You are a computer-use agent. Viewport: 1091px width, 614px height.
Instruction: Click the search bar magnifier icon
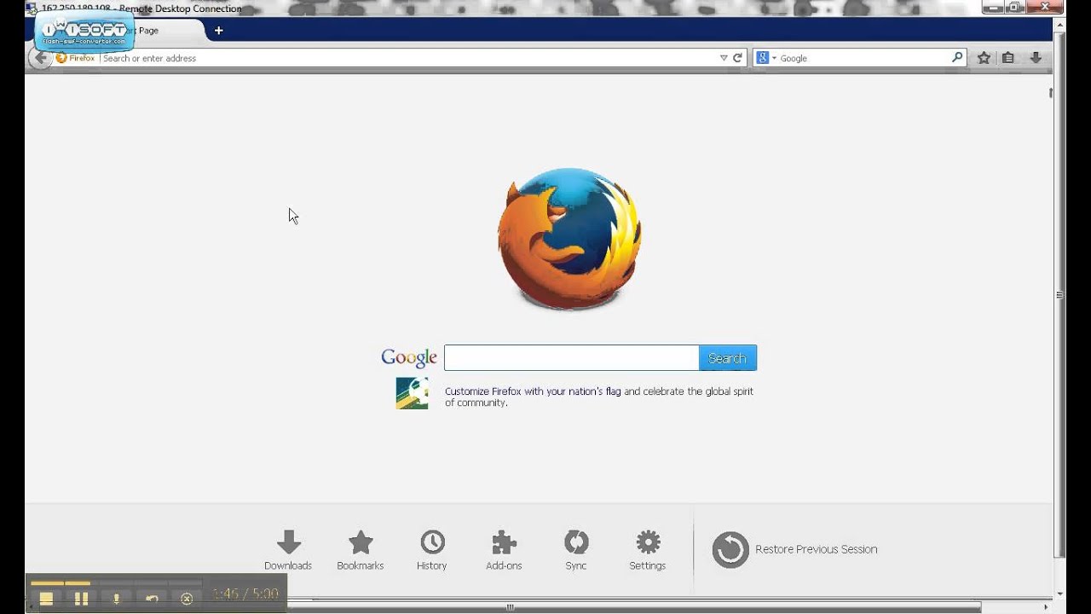point(957,58)
